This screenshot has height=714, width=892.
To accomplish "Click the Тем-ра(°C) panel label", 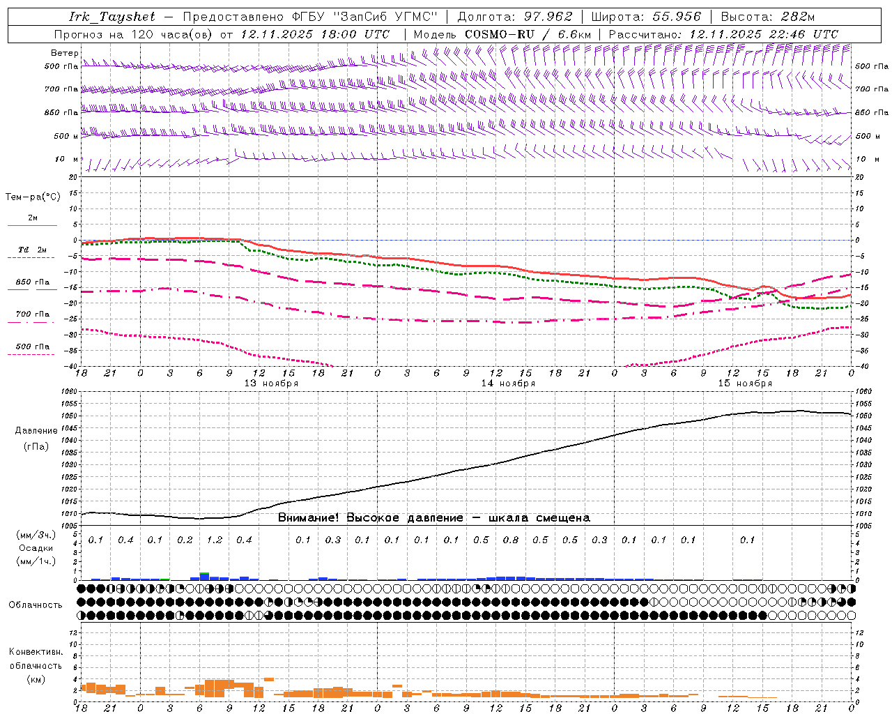I will pos(33,197).
